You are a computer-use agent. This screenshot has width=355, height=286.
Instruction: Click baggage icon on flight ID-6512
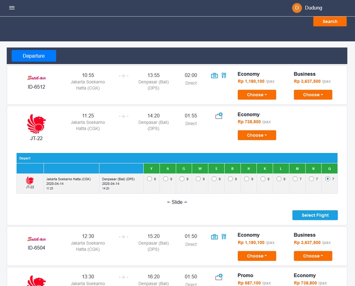click(x=214, y=75)
